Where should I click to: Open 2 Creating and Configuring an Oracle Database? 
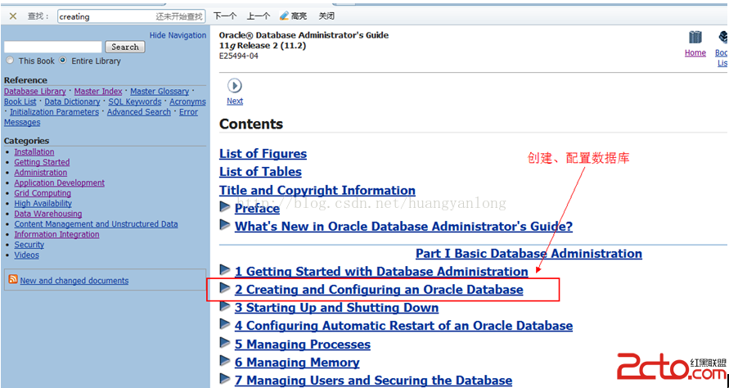pos(379,290)
